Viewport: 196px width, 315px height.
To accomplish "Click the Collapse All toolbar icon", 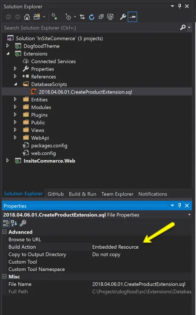I will click(x=101, y=17).
